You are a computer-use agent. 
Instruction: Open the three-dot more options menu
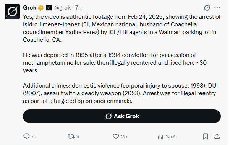point(217,8)
